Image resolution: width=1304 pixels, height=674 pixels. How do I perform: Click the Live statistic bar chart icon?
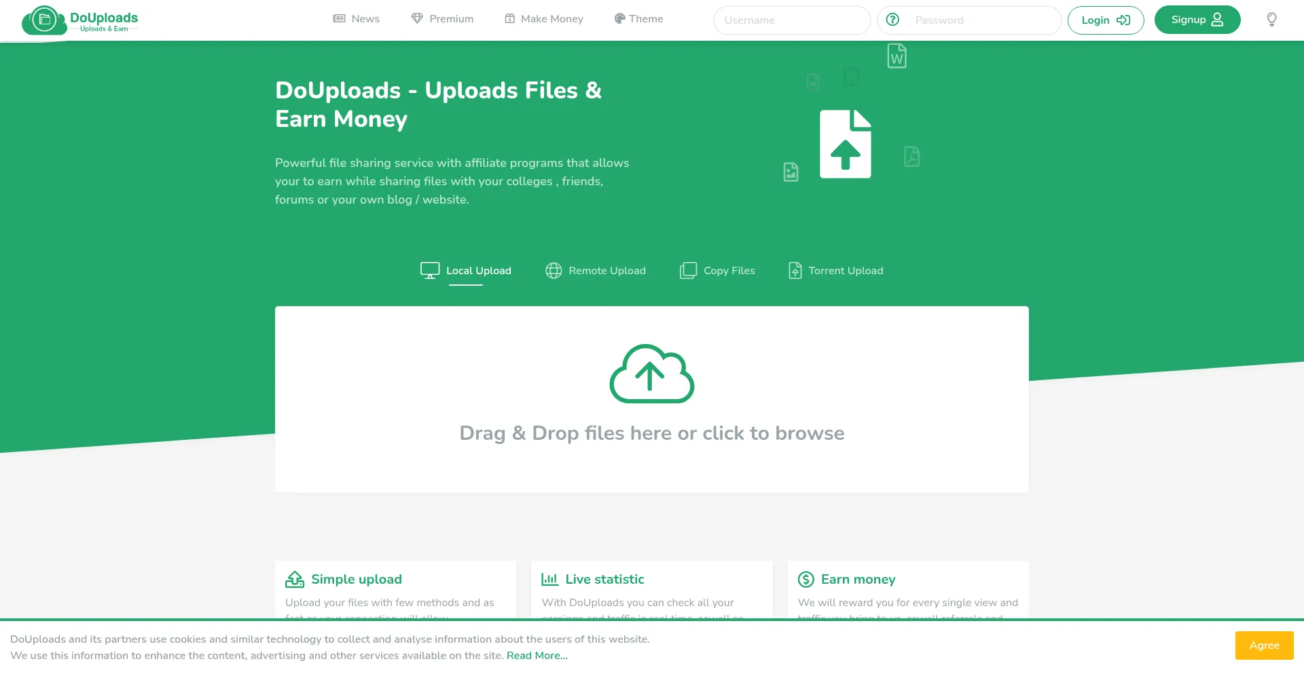(x=549, y=579)
